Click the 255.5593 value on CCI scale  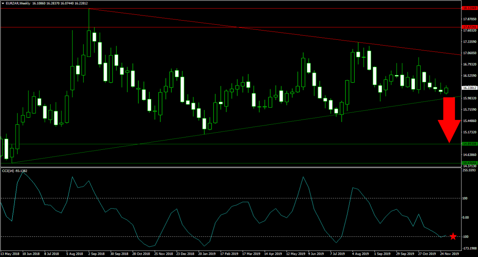coord(469,170)
